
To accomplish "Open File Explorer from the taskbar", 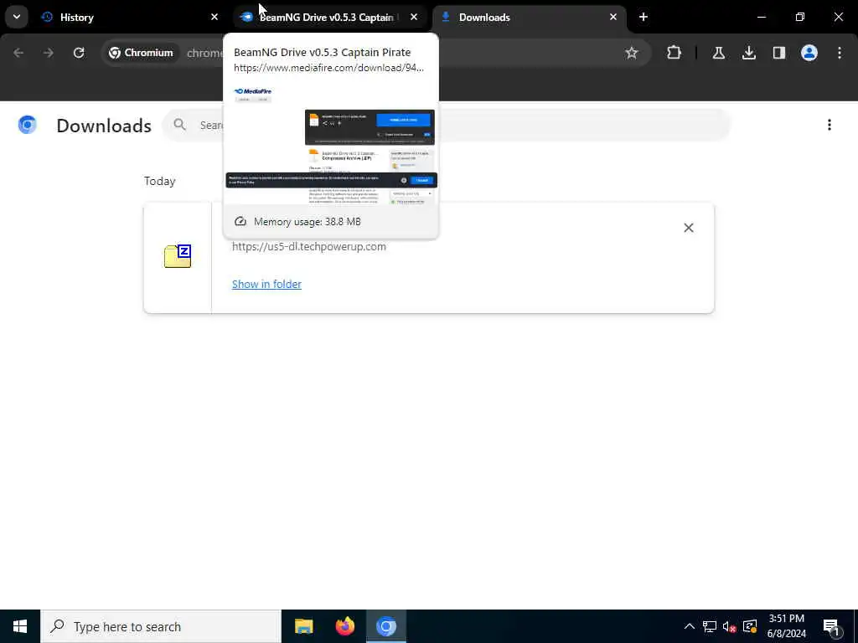I will click(303, 626).
